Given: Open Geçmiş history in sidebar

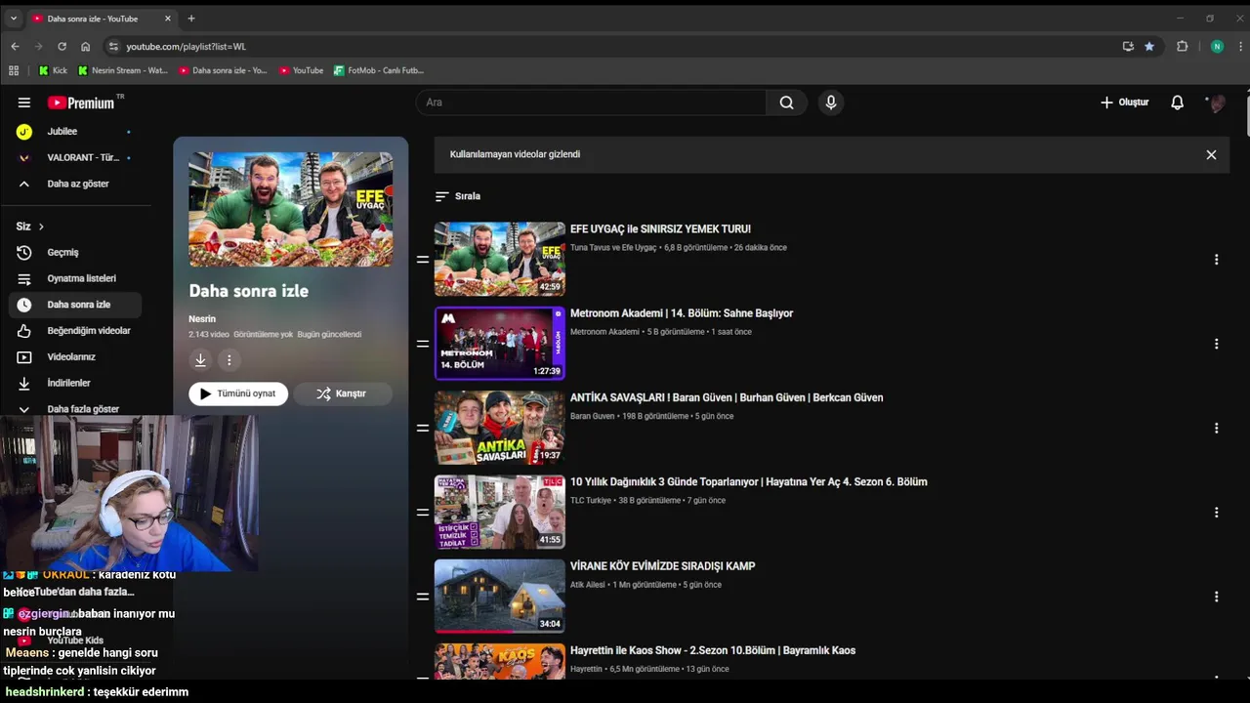Looking at the screenshot, I should [75, 252].
